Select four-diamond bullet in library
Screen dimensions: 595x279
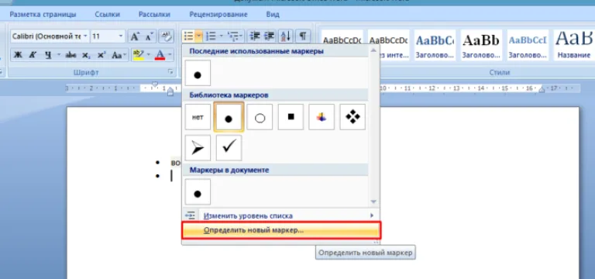pyautogui.click(x=353, y=117)
